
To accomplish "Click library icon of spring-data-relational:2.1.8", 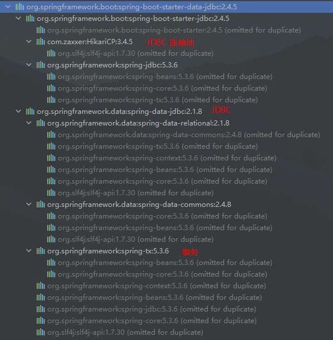I will pyautogui.click(x=41, y=123).
